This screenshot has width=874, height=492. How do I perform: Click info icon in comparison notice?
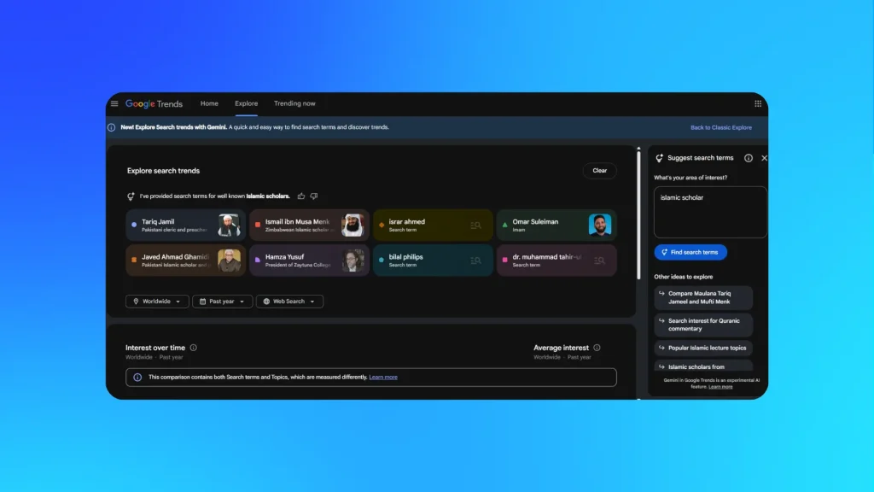[x=137, y=378]
